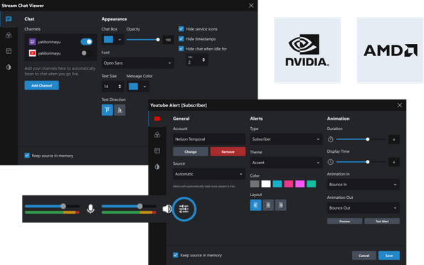Open the layout icon in Youtube Alert sidebar
Image resolution: width=424 pixels, height=265 pixels.
click(x=157, y=151)
